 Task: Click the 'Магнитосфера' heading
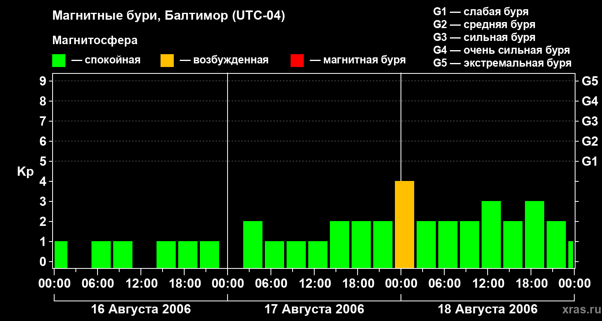coord(95,41)
